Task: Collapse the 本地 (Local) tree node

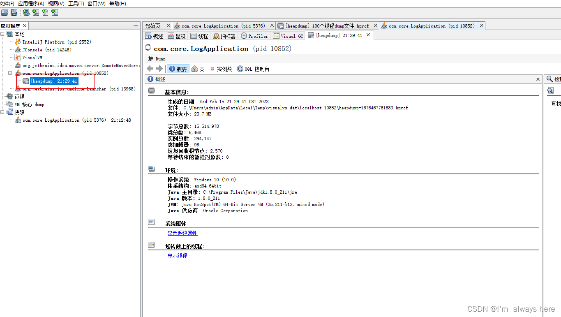Action: point(3,34)
